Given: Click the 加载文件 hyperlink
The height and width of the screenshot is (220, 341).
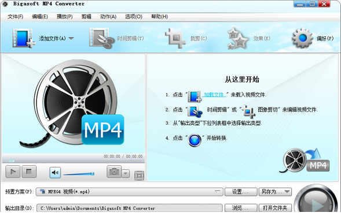Looking at the screenshot, I should tap(214, 95).
